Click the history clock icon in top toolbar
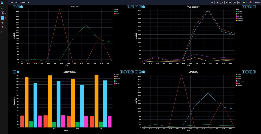This screenshot has height=134, width=261. (222, 2)
